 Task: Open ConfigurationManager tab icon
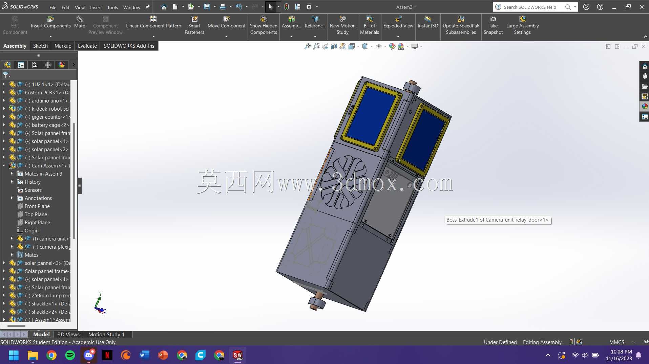(x=35, y=65)
